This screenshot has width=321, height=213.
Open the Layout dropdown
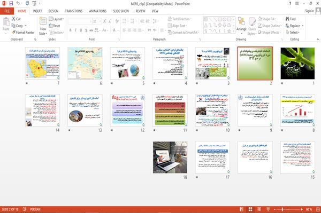(x=56, y=19)
